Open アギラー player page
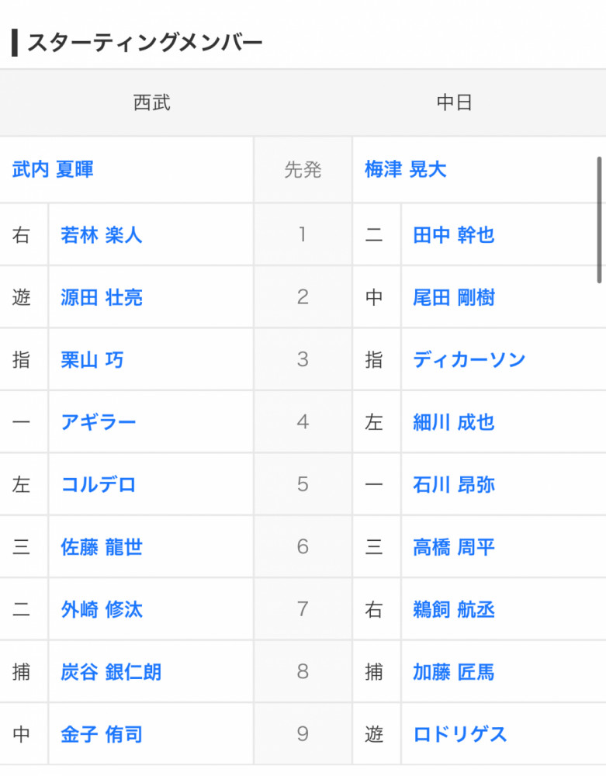This screenshot has height=776, width=606. click(99, 423)
